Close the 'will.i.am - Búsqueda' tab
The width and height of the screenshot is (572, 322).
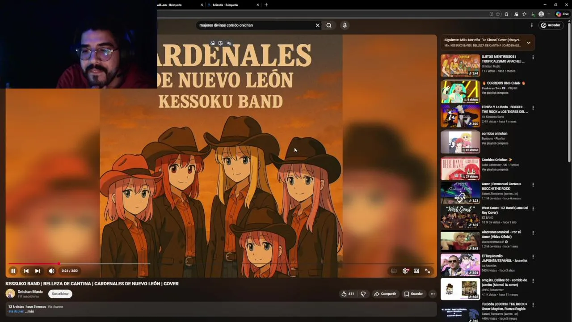202,5
